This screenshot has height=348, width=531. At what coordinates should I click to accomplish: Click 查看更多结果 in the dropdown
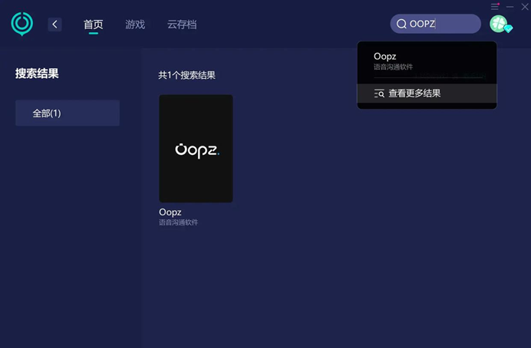pos(427,94)
